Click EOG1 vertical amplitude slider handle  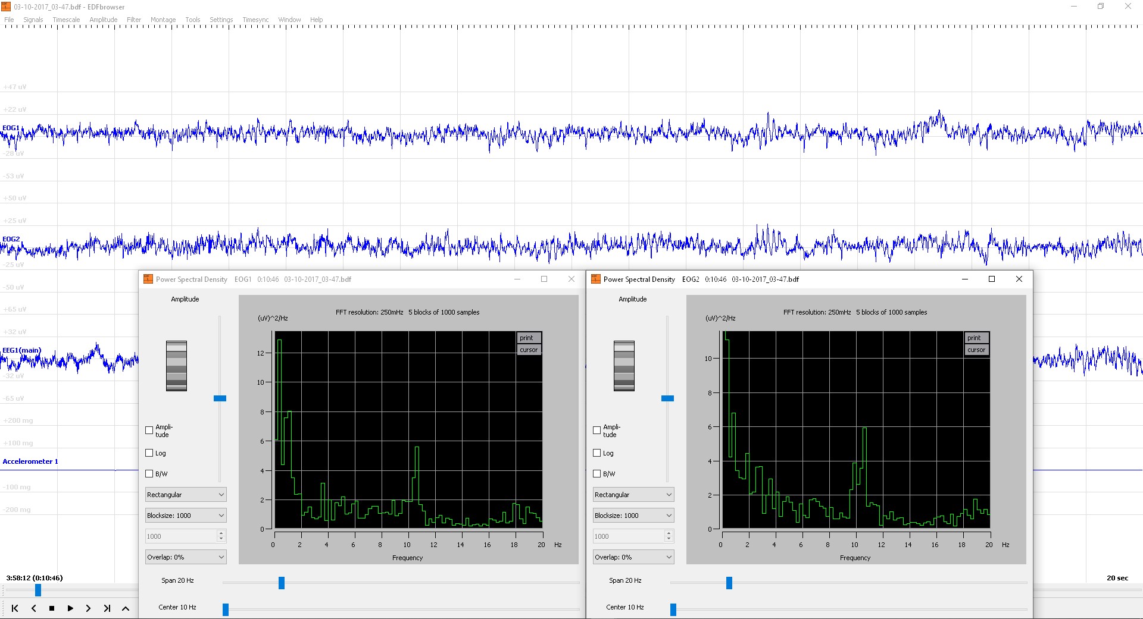point(220,398)
